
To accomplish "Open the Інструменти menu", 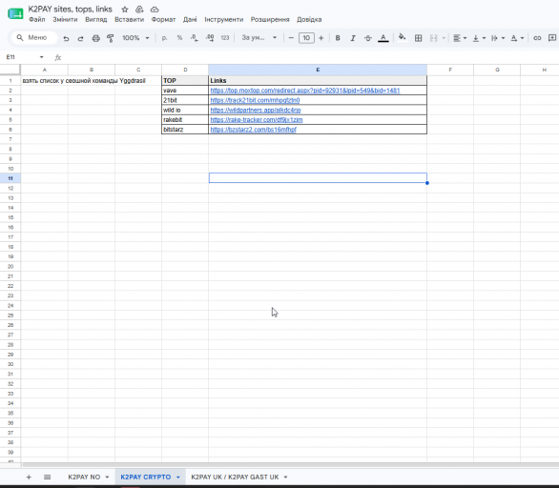I will point(223,20).
